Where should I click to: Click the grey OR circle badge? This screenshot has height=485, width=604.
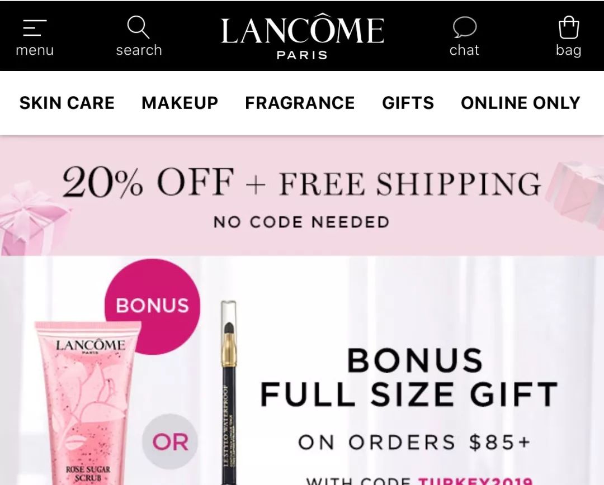[170, 442]
